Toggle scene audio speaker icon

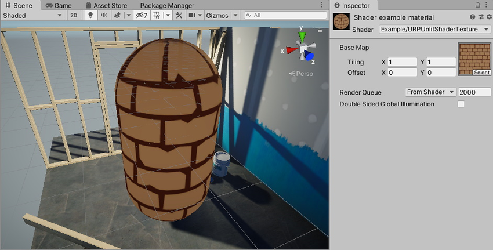point(104,16)
